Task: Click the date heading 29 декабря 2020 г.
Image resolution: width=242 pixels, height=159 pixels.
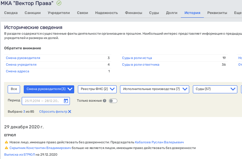Action: [x=24, y=127]
